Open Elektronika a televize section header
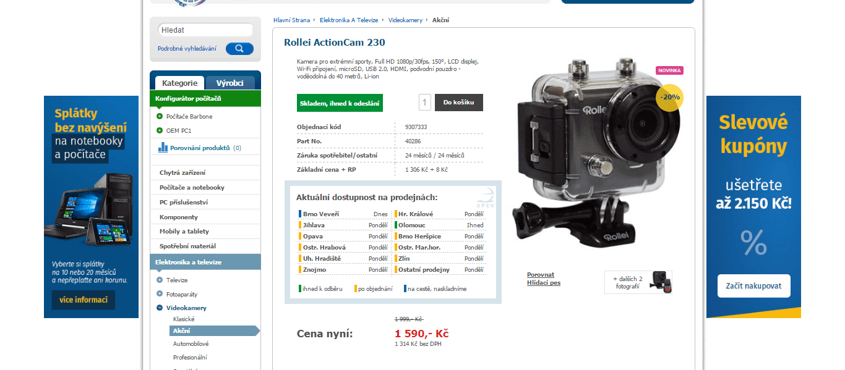This screenshot has width=845, height=370. (x=205, y=262)
